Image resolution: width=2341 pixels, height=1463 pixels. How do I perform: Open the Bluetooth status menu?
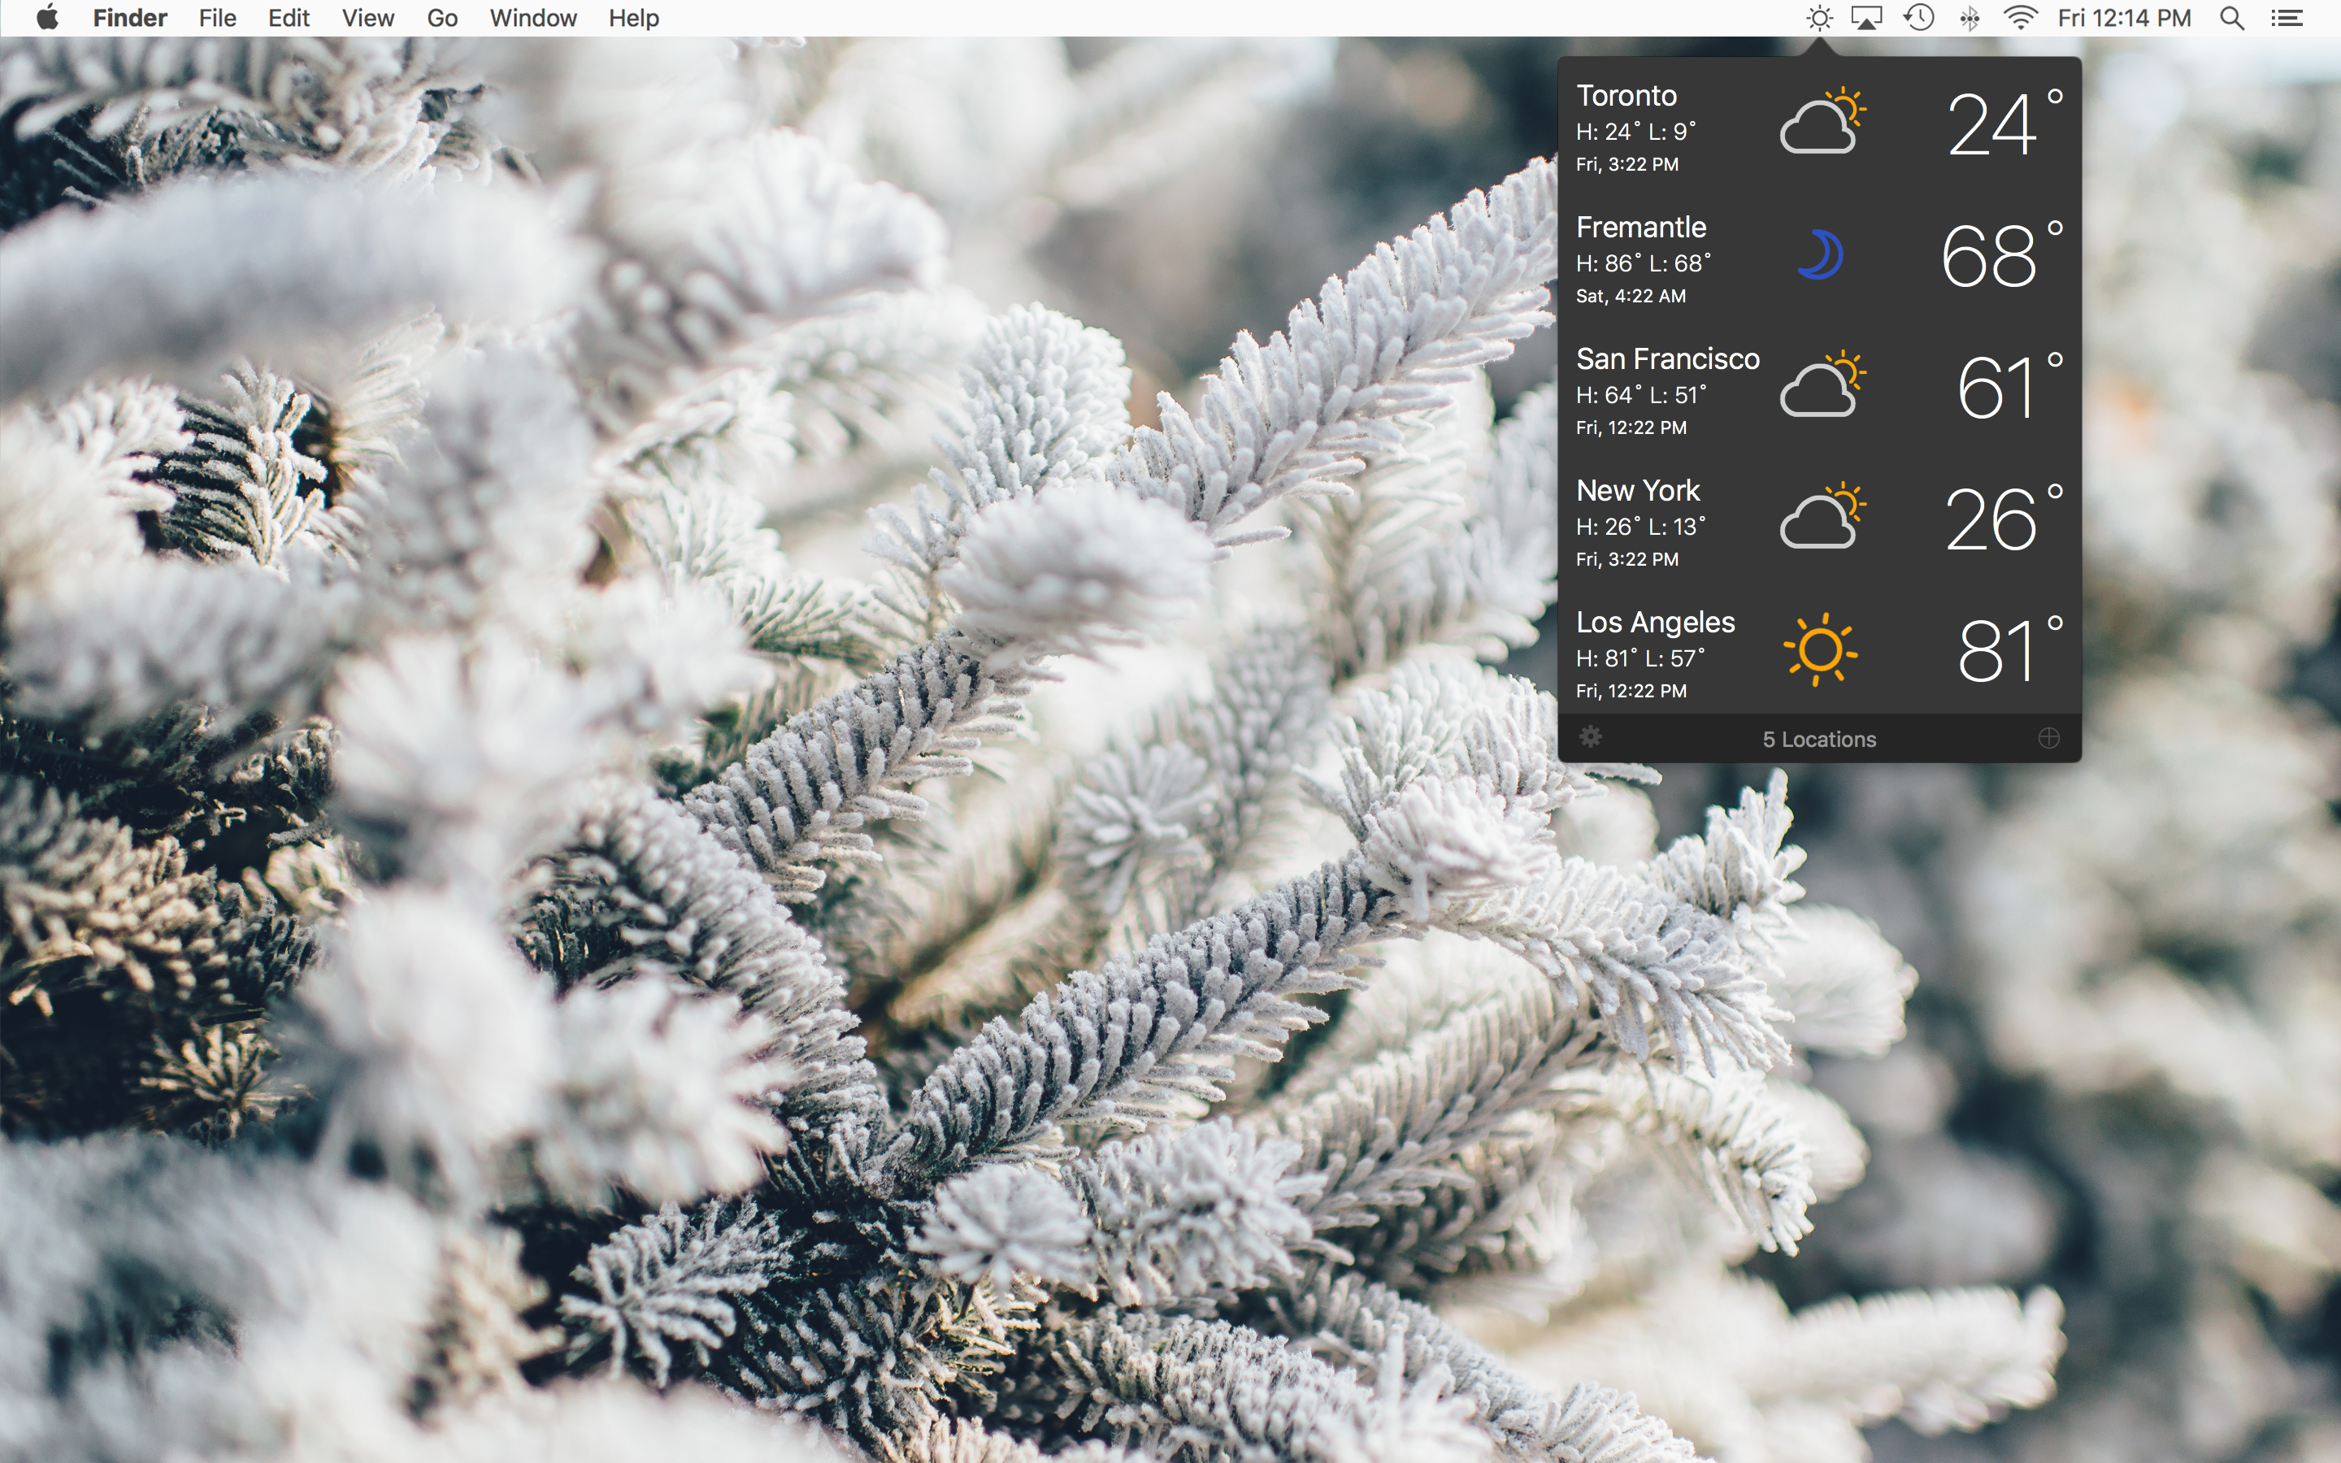click(x=1970, y=17)
